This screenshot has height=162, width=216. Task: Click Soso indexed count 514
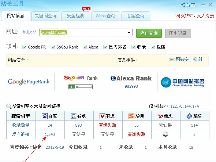[x=194, y=125]
